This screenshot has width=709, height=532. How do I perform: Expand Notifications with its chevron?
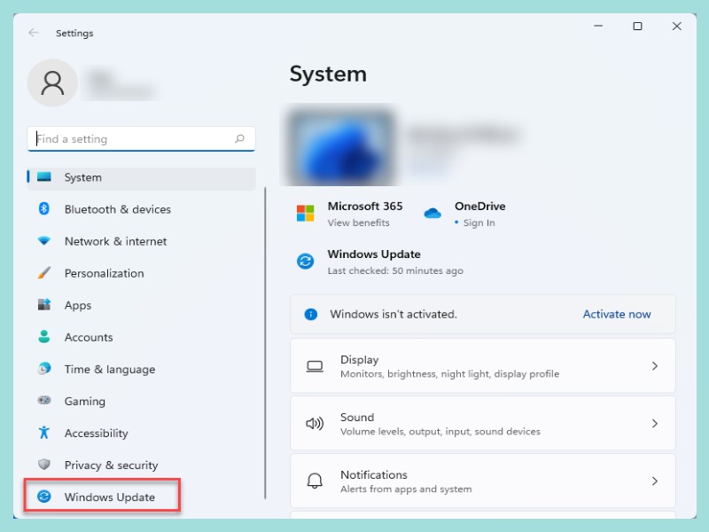(x=654, y=481)
